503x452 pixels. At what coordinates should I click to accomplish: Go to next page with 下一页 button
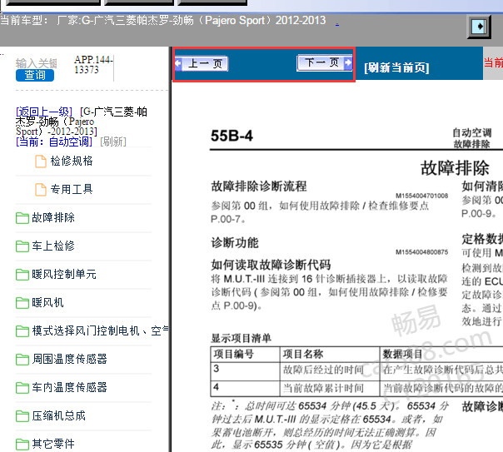pyautogui.click(x=324, y=62)
